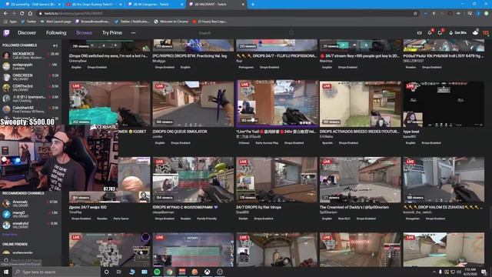The image size is (492, 277).
Task: Open the Discover page
Action: 27,32
